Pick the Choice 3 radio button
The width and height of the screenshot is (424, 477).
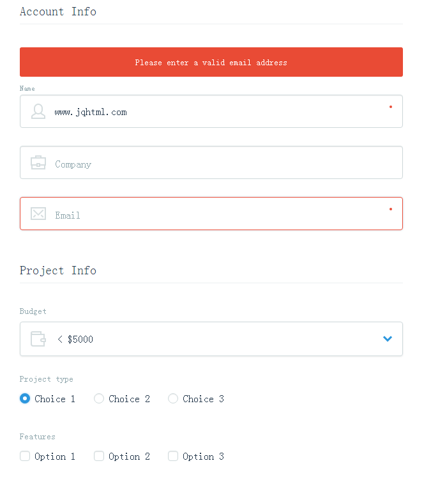(x=173, y=398)
